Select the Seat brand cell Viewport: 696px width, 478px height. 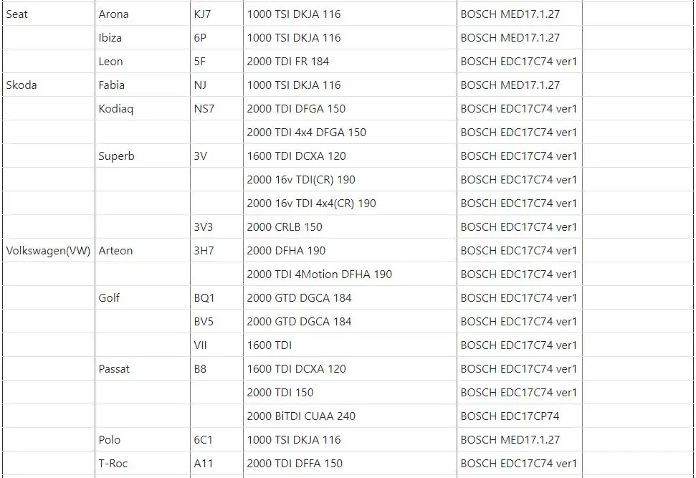point(48,14)
